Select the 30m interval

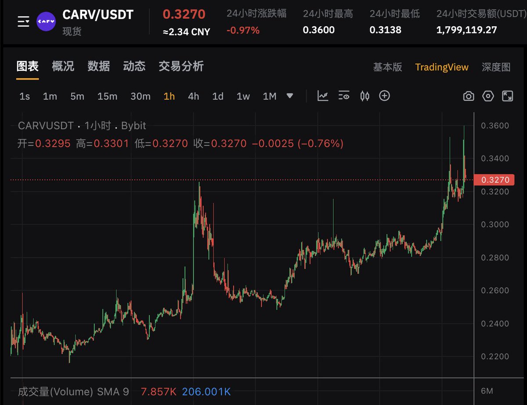pyautogui.click(x=141, y=96)
